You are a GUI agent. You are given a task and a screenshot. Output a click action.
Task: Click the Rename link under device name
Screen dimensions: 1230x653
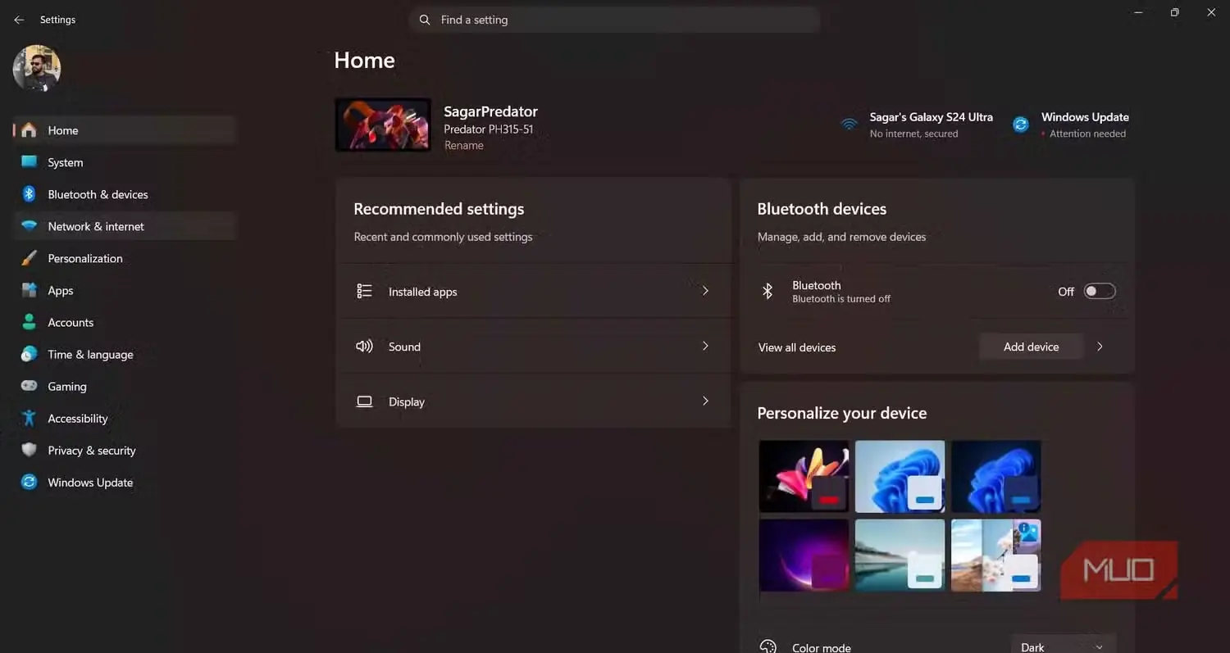point(463,145)
